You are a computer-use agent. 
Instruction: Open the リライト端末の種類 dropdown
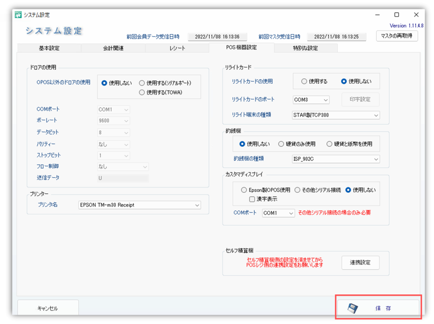(x=336, y=115)
